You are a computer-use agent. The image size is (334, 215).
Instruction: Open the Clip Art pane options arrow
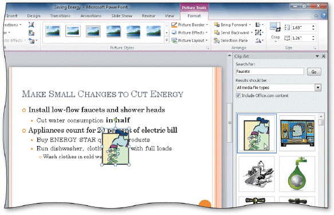(317, 56)
